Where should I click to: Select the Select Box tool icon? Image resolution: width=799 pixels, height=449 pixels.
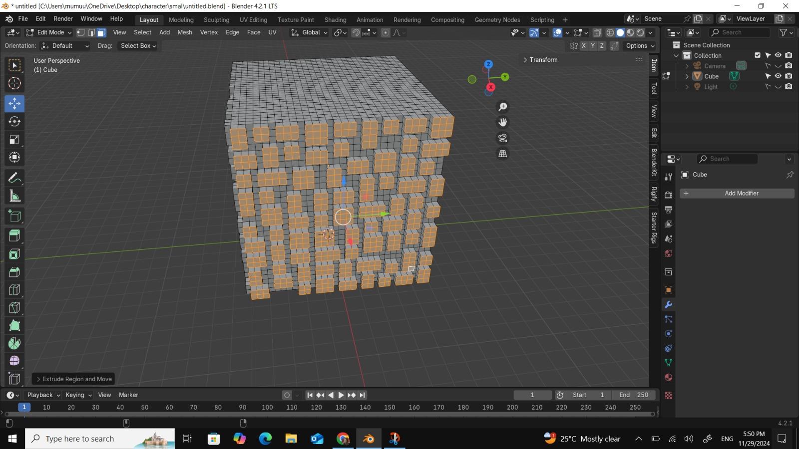[14, 65]
